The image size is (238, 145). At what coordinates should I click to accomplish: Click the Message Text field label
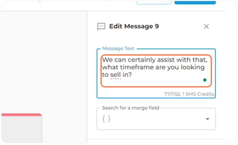(x=118, y=48)
